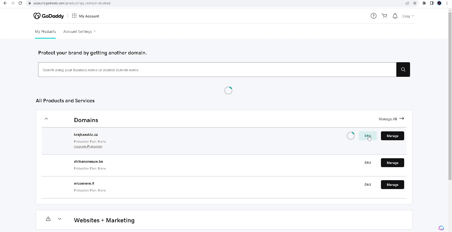This screenshot has height=232, width=452.
Task: Click the Manage All arrow icon
Action: (x=402, y=119)
